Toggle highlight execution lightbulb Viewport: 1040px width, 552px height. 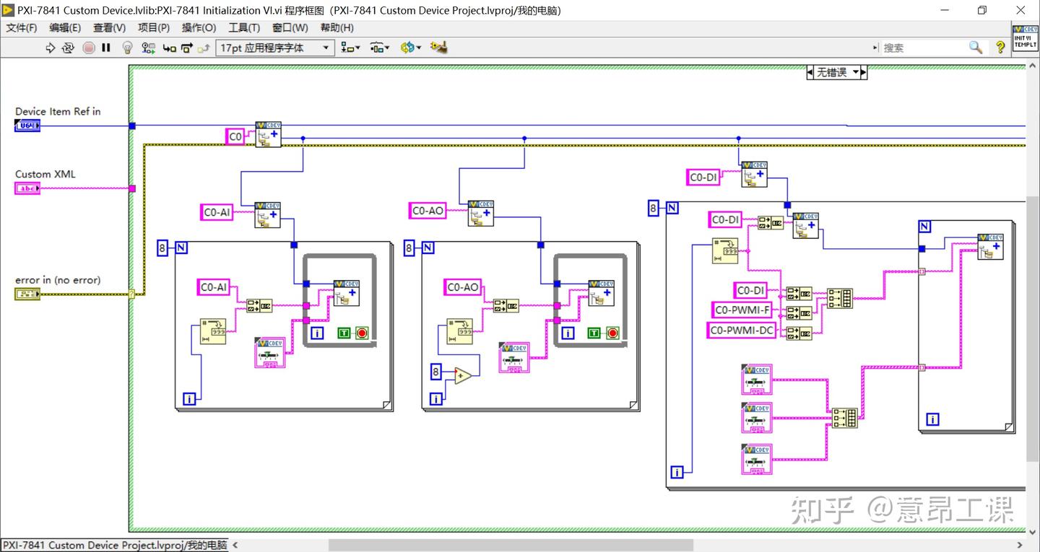[x=128, y=48]
